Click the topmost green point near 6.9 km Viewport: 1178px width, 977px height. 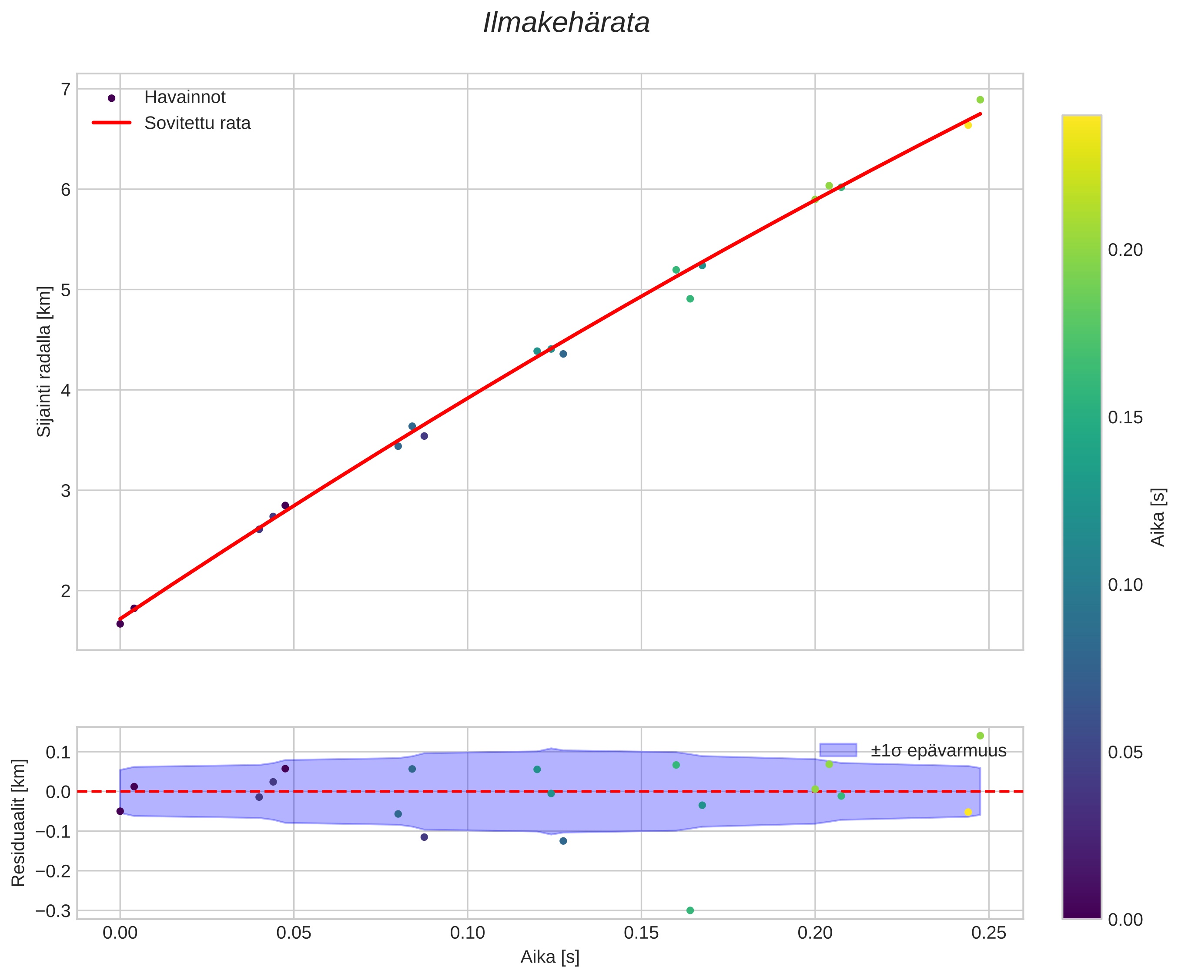(980, 100)
